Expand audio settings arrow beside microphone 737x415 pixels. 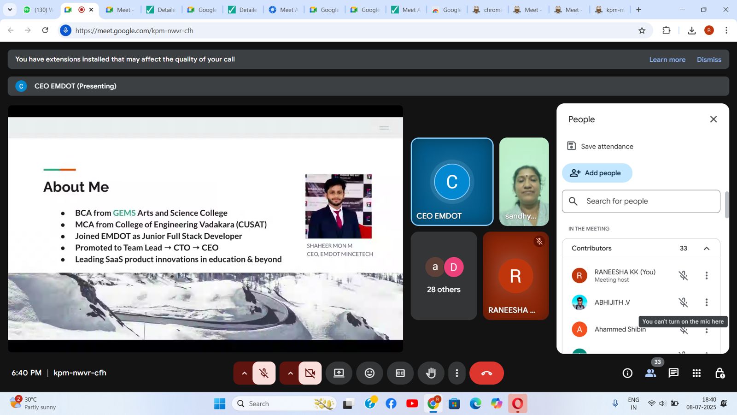click(244, 373)
